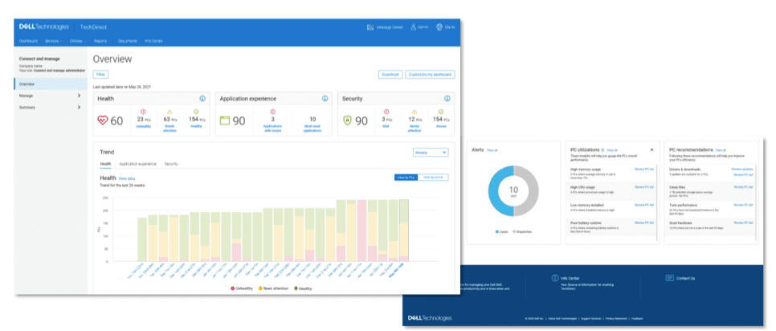Close the PC utilizations panel
The image size is (776, 331).
coord(651,150)
